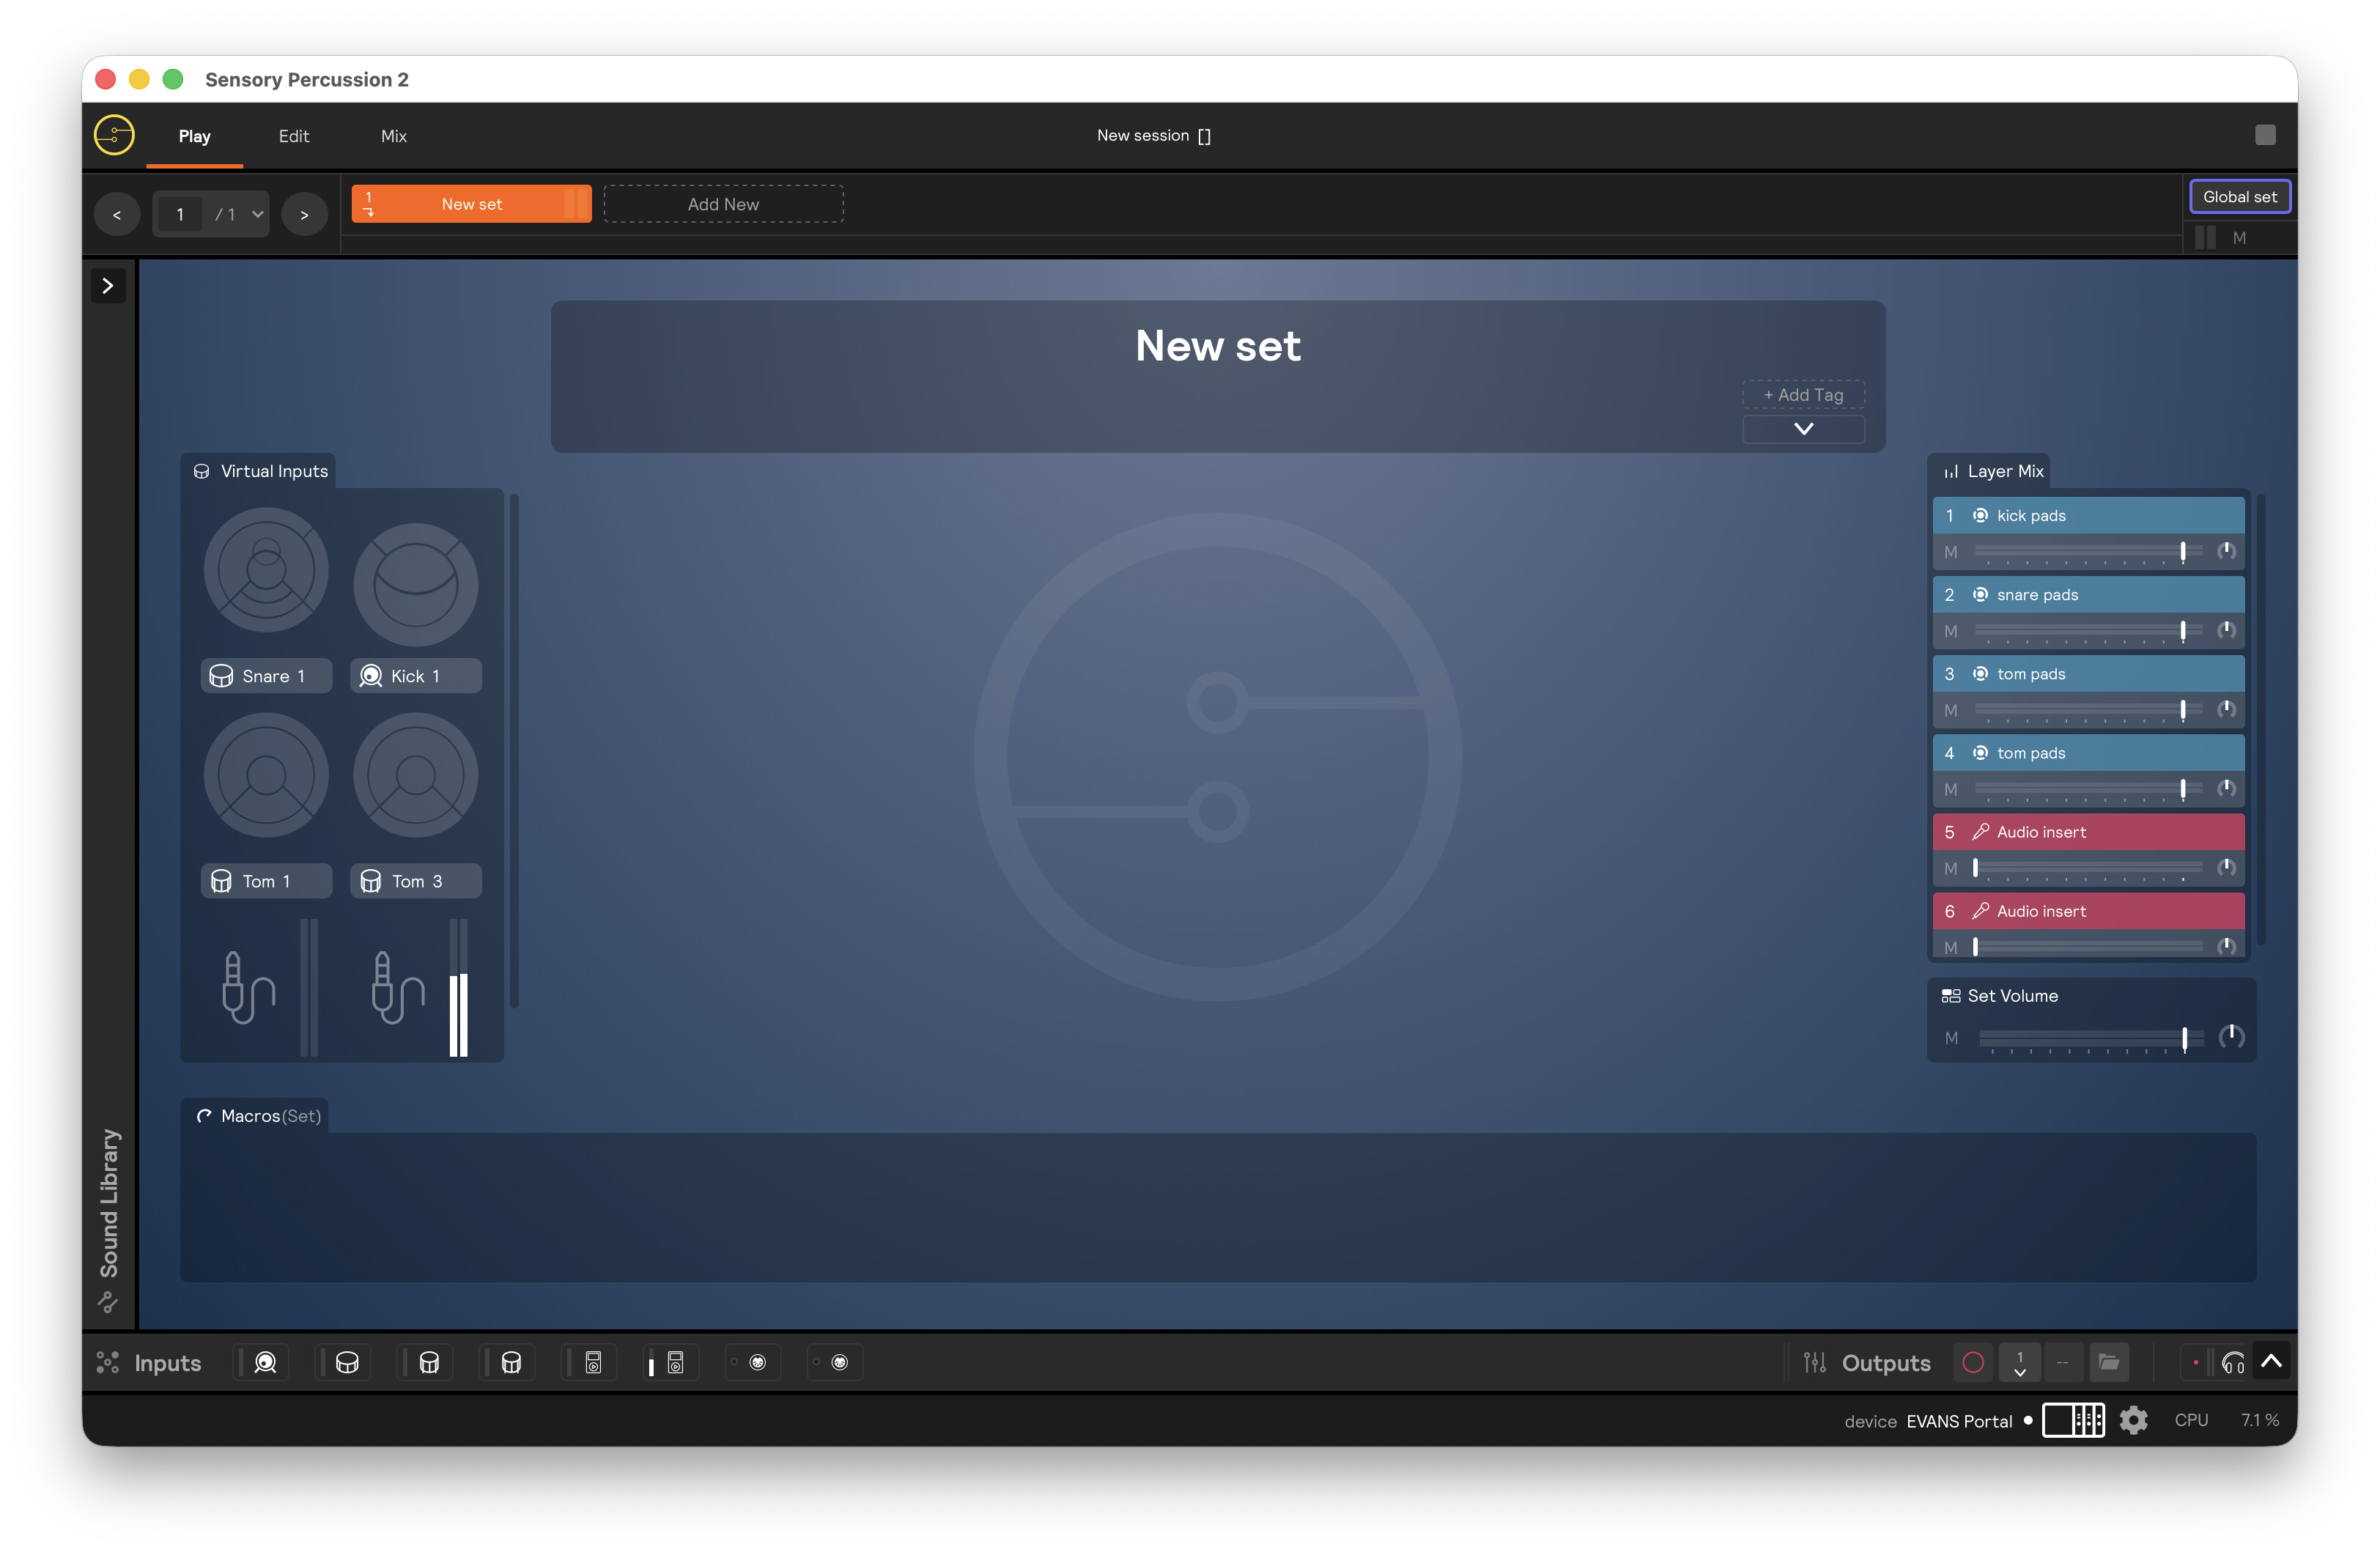
Task: Click the Sensory Percussion logo icon
Action: click(115, 135)
